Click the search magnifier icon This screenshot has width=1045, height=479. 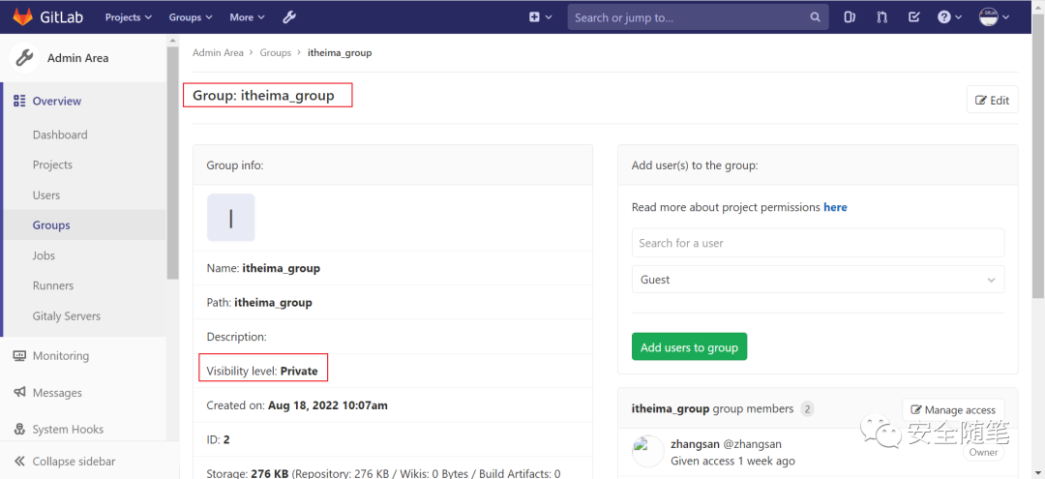(x=815, y=17)
